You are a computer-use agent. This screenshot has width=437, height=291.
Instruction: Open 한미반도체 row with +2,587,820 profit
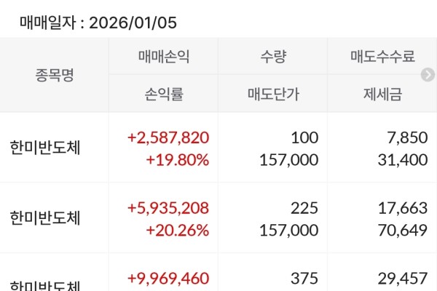click(45, 148)
